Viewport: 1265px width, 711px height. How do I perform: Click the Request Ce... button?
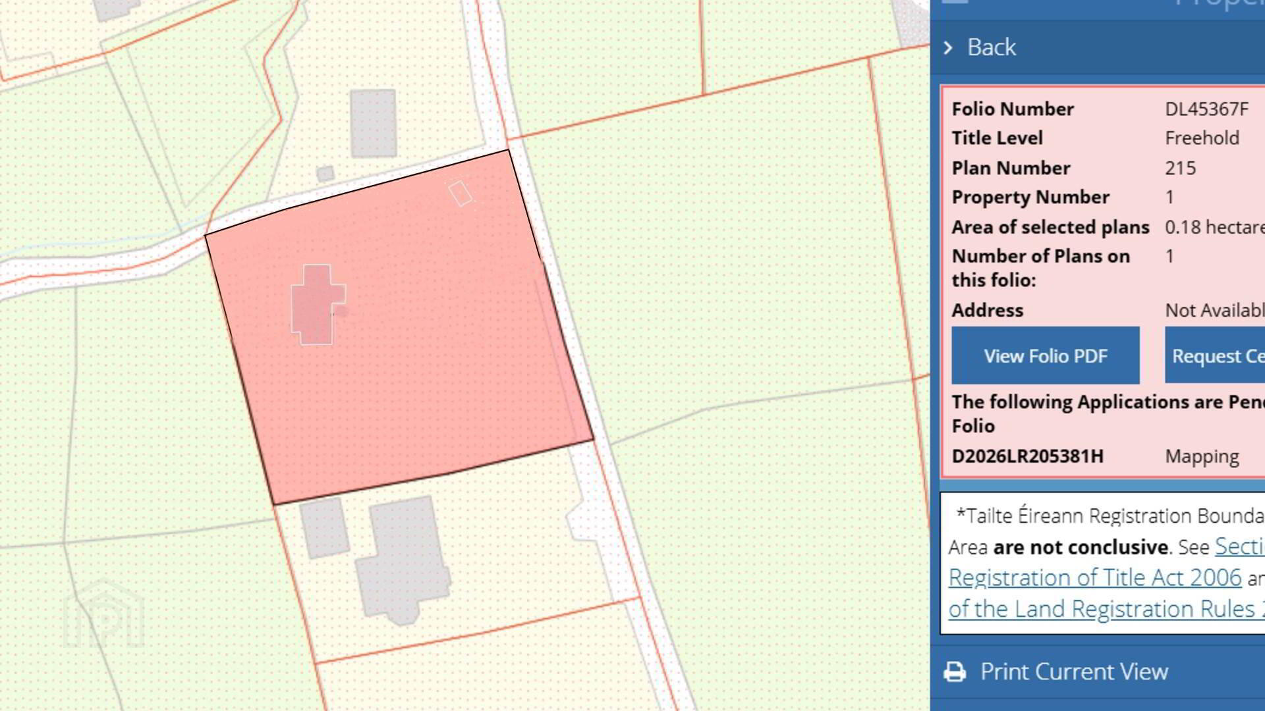point(1215,355)
